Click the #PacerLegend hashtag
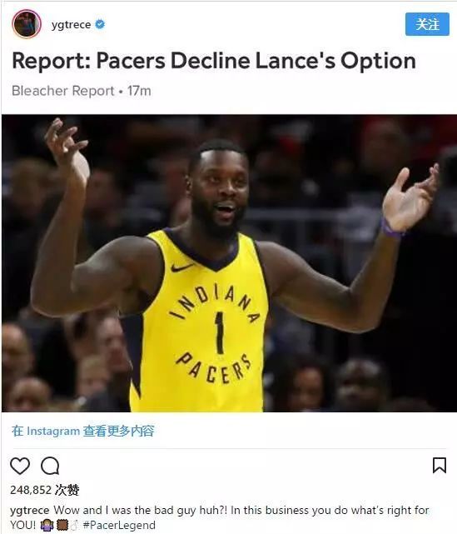The image size is (457, 534). tap(119, 525)
